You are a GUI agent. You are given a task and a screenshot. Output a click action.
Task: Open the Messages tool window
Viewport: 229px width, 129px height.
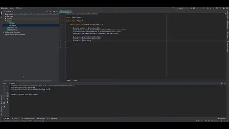coord(52,119)
